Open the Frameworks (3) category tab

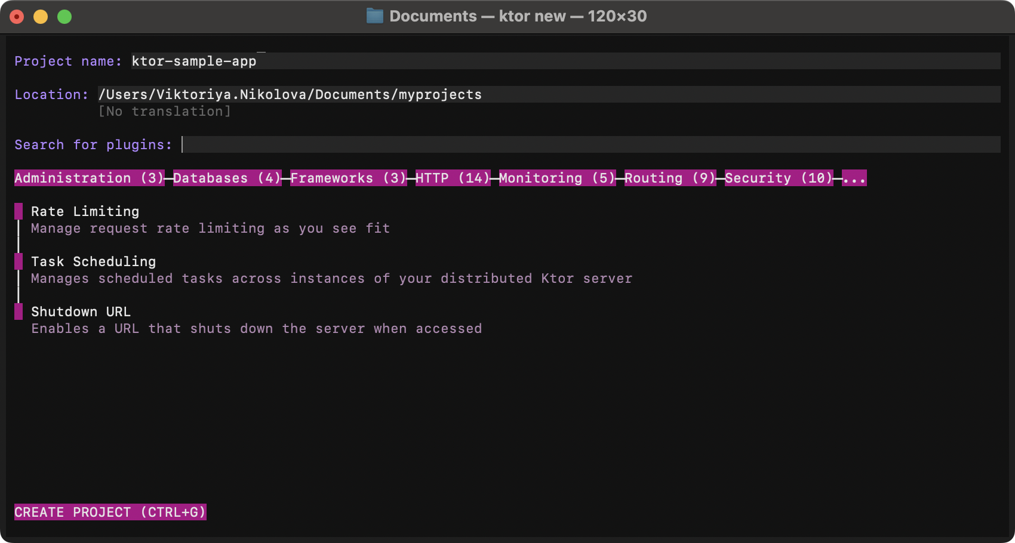coord(348,178)
